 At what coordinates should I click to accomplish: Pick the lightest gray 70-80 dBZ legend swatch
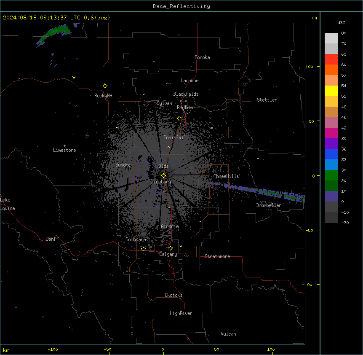[x=331, y=38]
